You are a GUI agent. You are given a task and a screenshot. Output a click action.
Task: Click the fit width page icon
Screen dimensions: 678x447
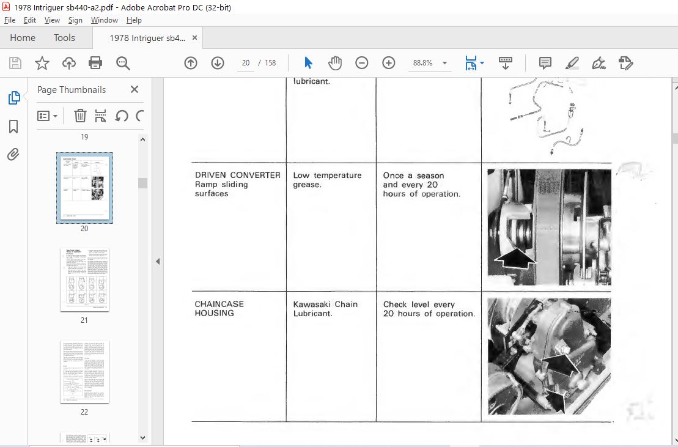click(471, 63)
